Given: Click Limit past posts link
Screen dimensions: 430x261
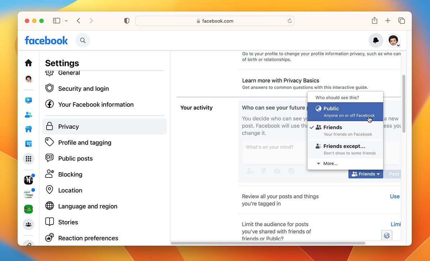Looking at the screenshot, I should 396,224.
